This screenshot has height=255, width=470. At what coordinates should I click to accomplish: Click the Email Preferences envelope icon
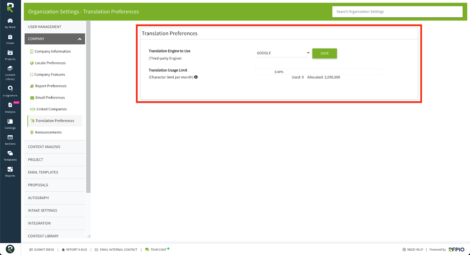point(32,98)
